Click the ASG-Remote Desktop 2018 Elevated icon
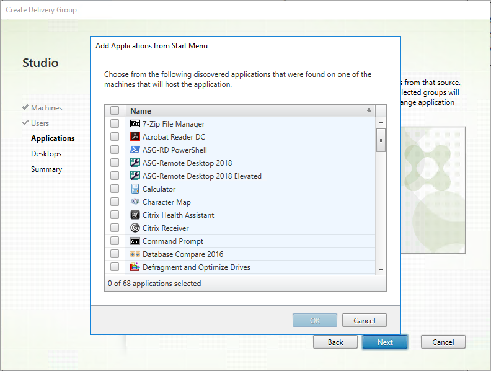The image size is (491, 371). click(x=135, y=176)
